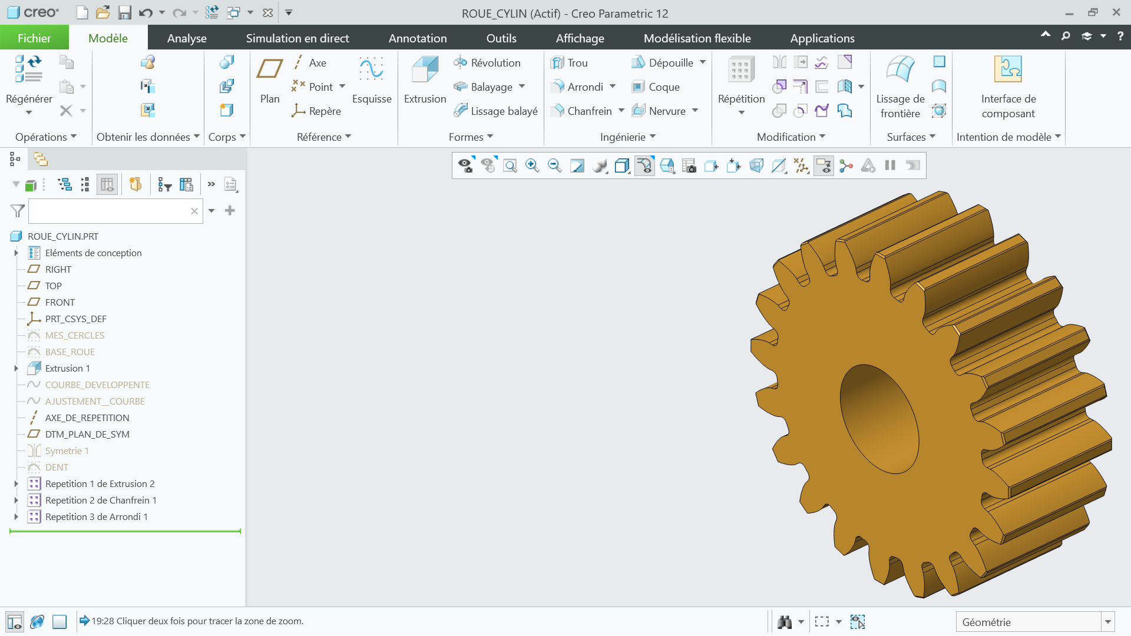Click Lissage de frontière icon

pyautogui.click(x=900, y=69)
